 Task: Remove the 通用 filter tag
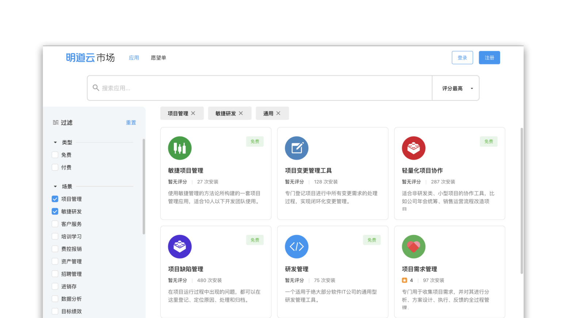point(278,113)
